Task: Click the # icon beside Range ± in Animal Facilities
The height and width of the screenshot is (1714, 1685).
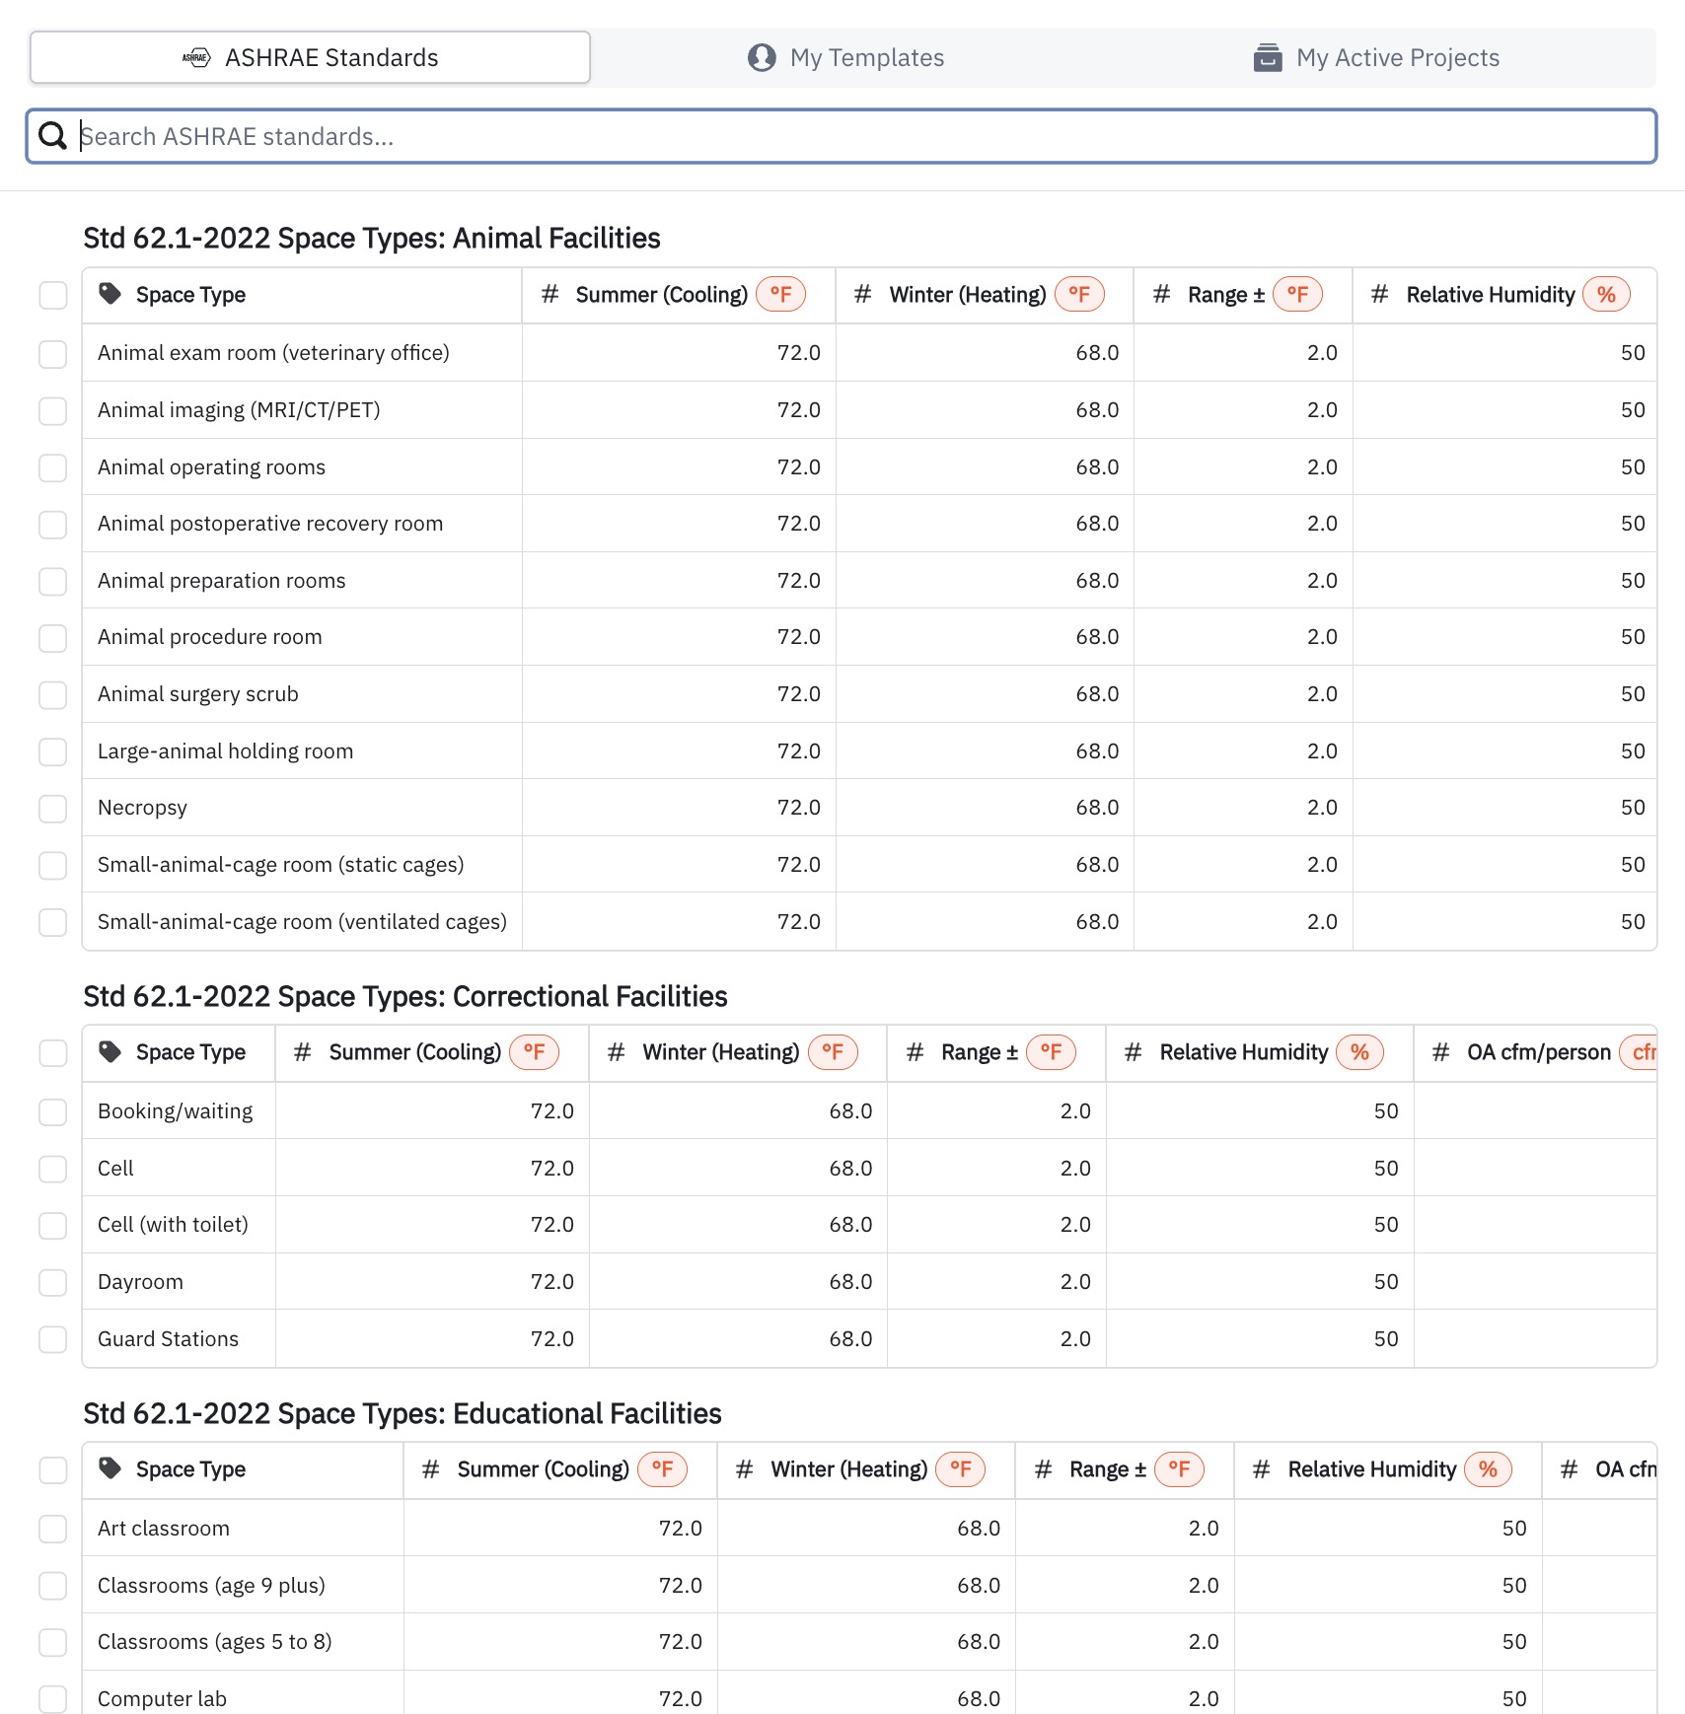Action: [x=1162, y=294]
